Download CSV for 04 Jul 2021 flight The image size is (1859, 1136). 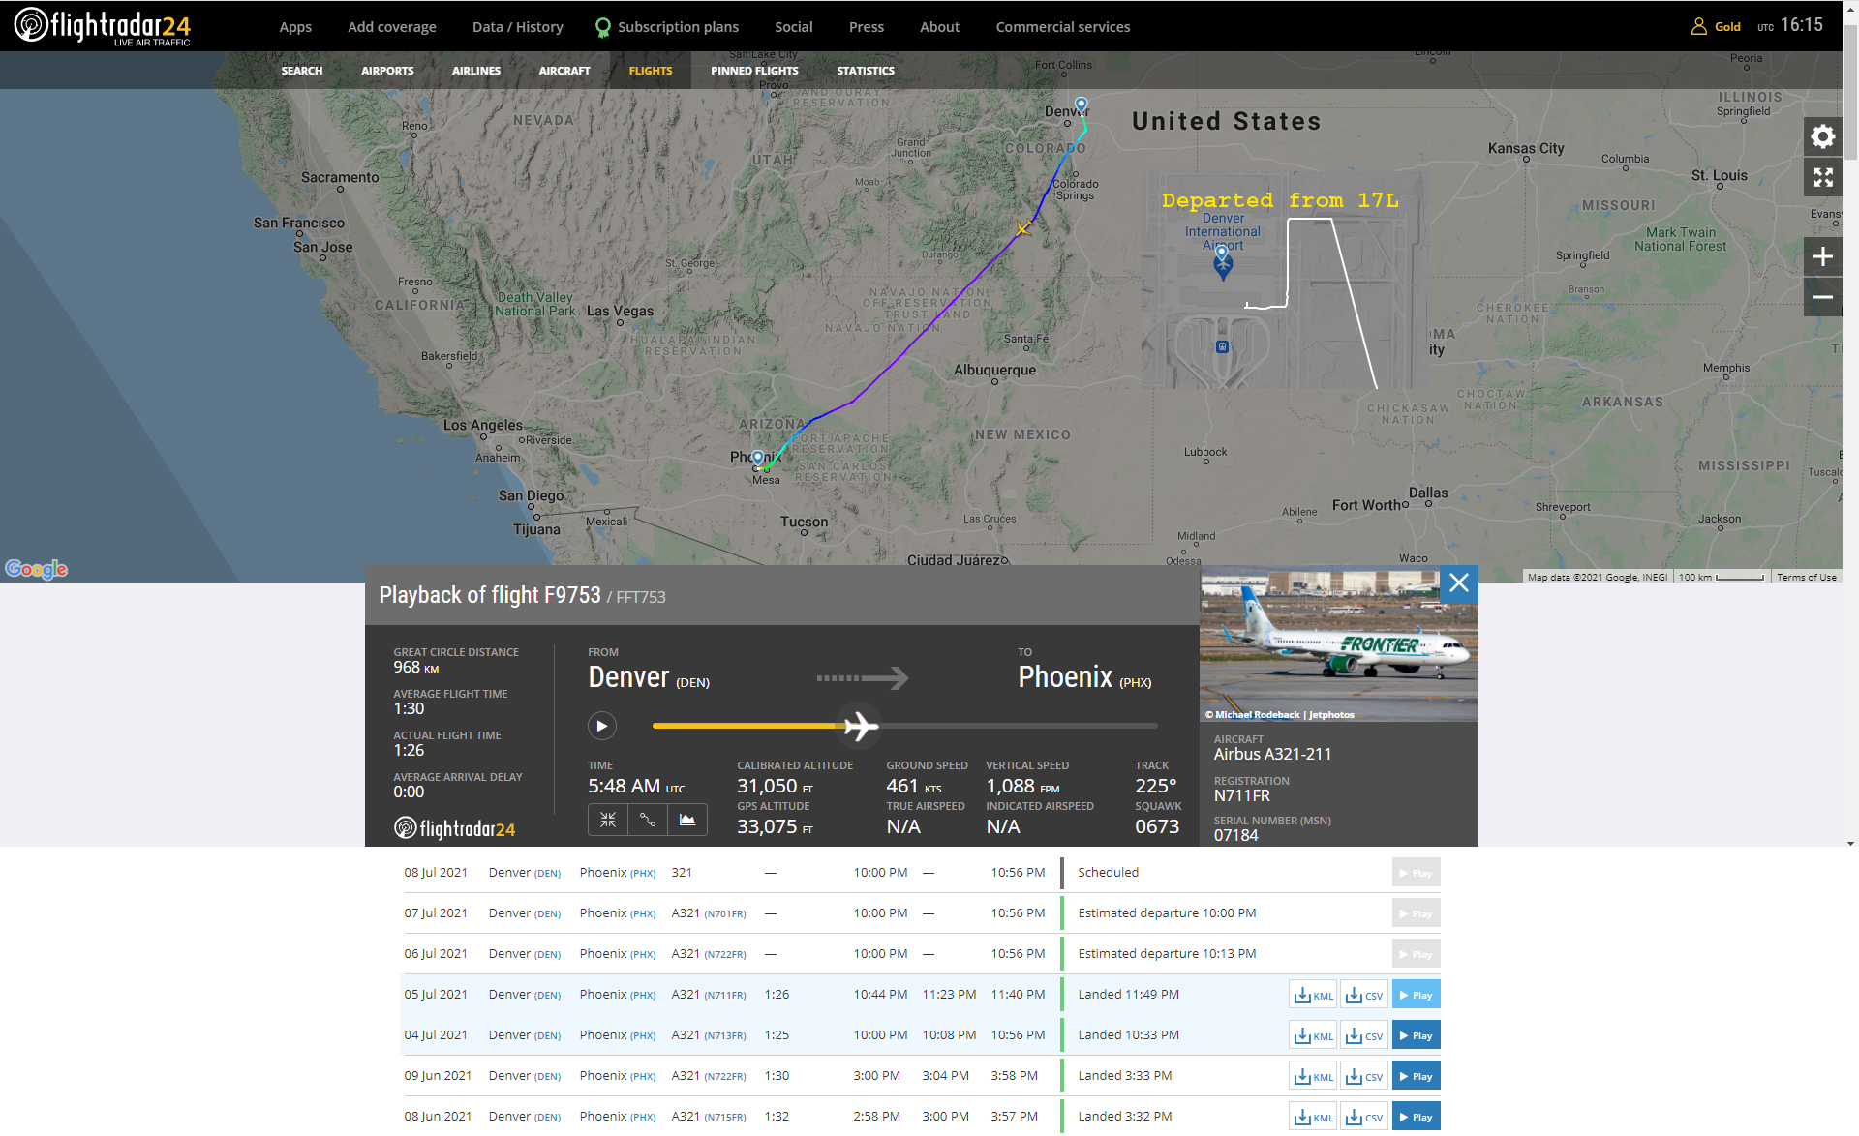(1364, 1035)
